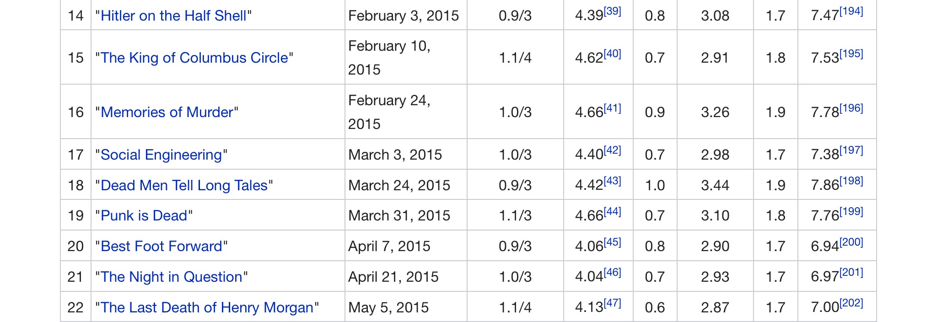Click citation reference [41]
The image size is (937, 322).
(x=613, y=108)
